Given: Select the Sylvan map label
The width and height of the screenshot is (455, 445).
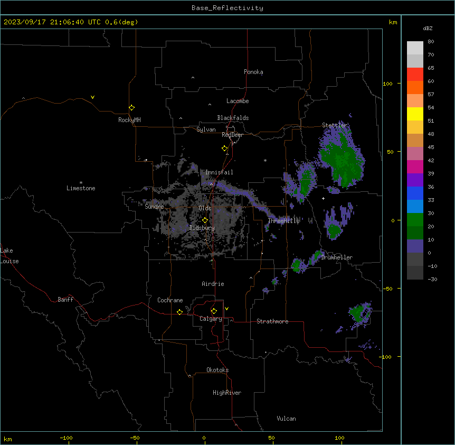Looking at the screenshot, I should pos(206,129).
